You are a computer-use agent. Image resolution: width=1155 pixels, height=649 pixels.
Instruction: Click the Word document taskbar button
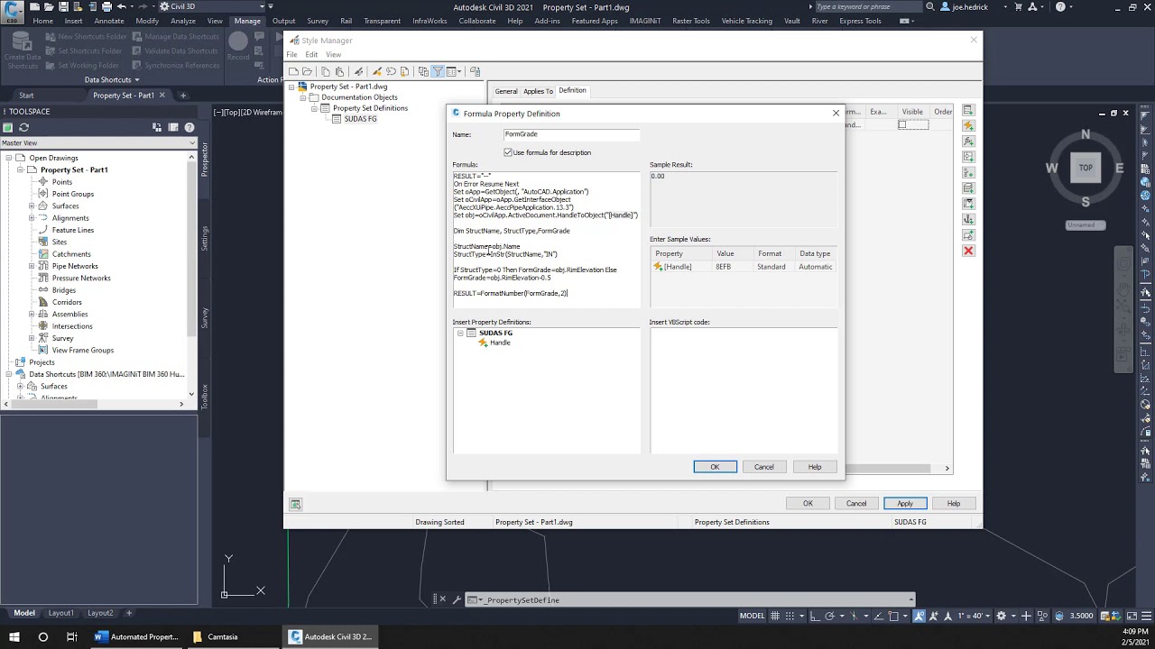[x=137, y=636]
